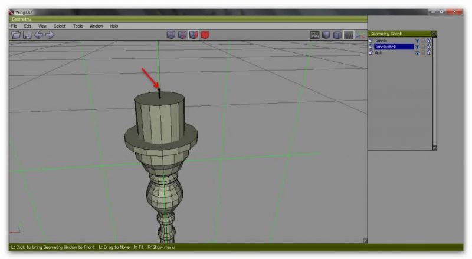Open the Tools menu
472x259 pixels.
tap(78, 26)
